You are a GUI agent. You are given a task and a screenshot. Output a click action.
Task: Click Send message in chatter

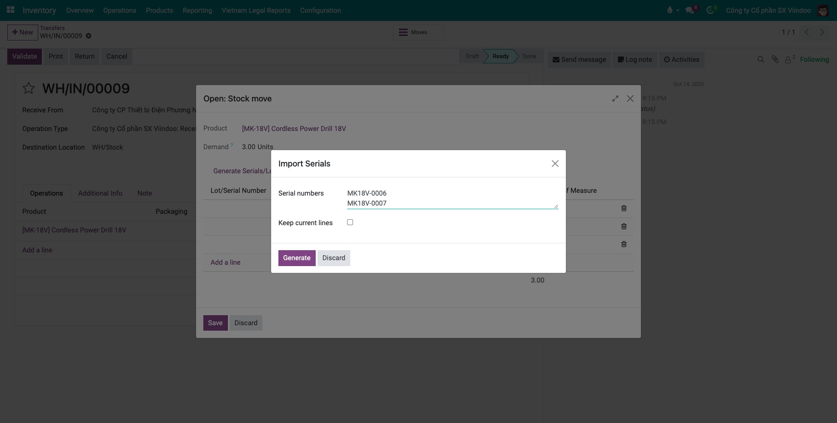(579, 60)
